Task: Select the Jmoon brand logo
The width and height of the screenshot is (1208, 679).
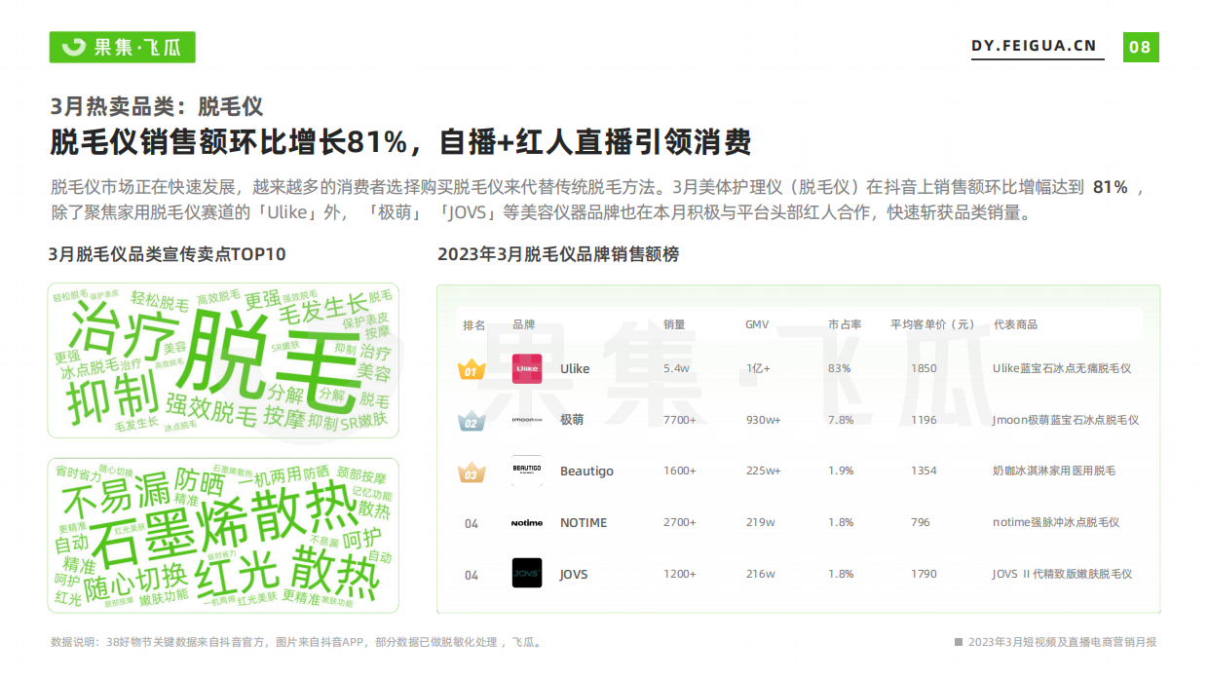Action: pyautogui.click(x=527, y=420)
